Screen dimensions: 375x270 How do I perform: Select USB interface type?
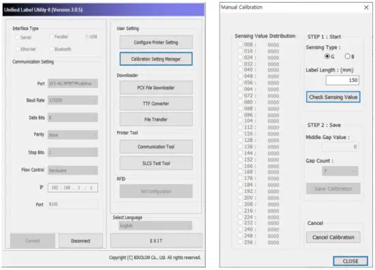coord(87,37)
